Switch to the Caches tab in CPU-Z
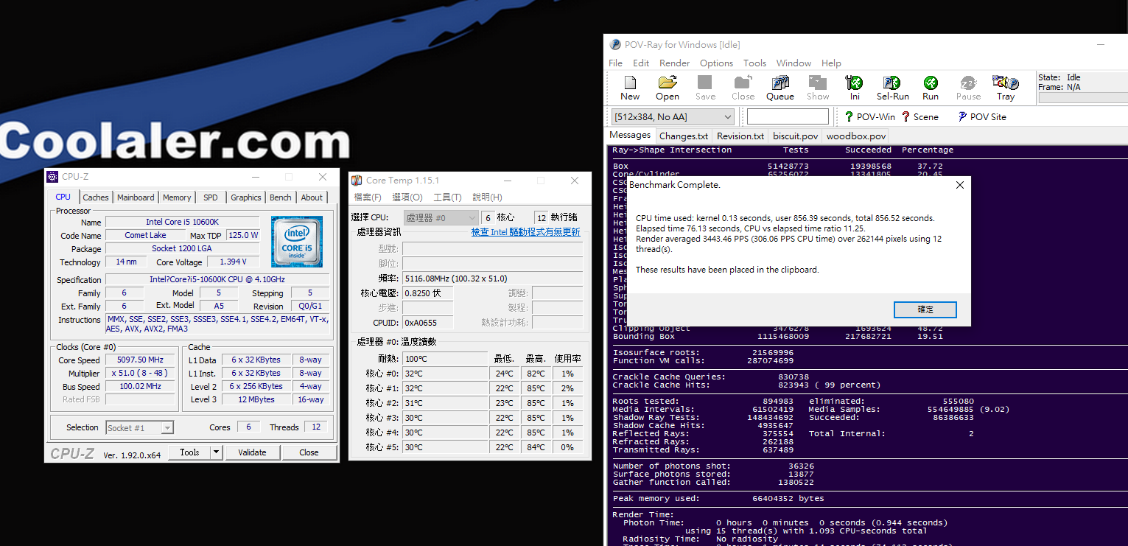The height and width of the screenshot is (546, 1128). point(95,197)
